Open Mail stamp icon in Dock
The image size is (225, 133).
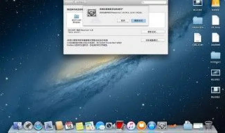pos(48,126)
